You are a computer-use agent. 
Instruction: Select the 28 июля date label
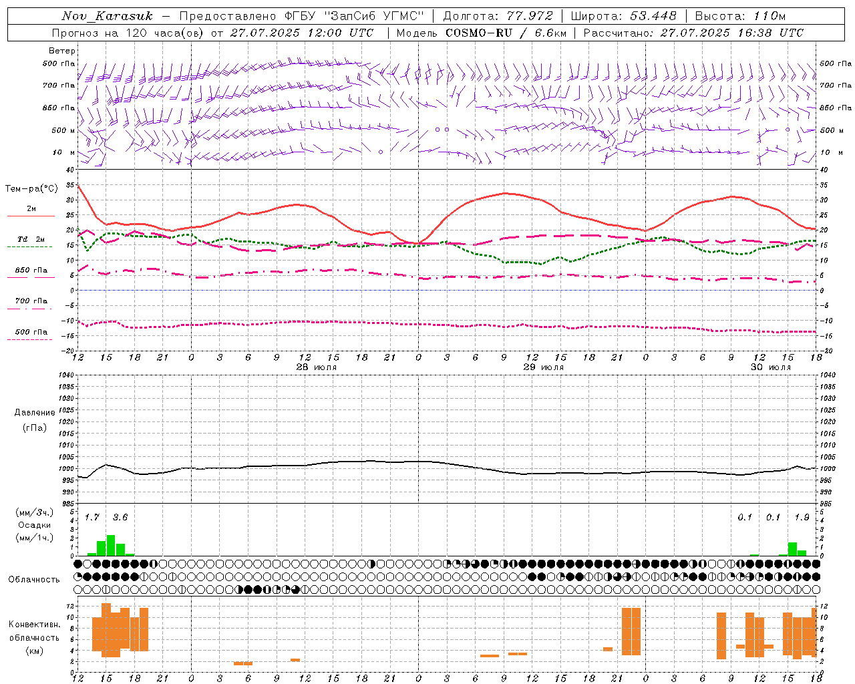(x=317, y=367)
